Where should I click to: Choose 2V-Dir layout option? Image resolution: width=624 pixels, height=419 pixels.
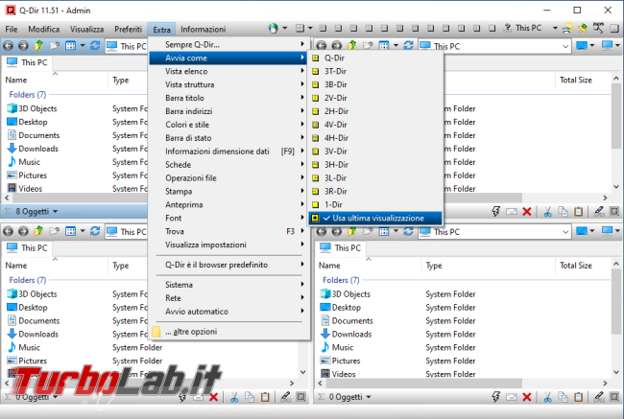coord(375,98)
